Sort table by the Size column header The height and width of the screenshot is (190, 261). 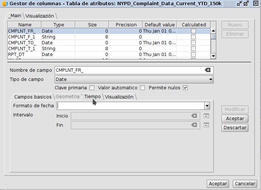[92, 25]
